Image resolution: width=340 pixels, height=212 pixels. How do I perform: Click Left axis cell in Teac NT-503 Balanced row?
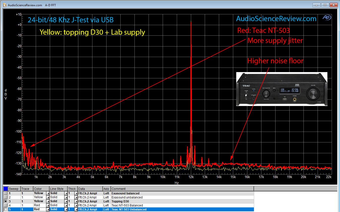(x=107, y=205)
